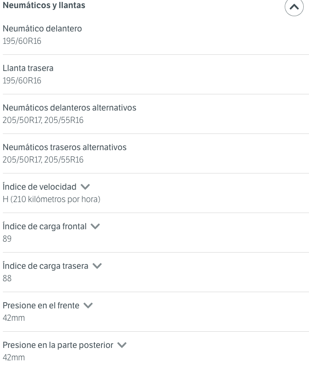309x367 pixels.
Task: Expand the Índice de velocidad chevron
Action: coord(85,187)
